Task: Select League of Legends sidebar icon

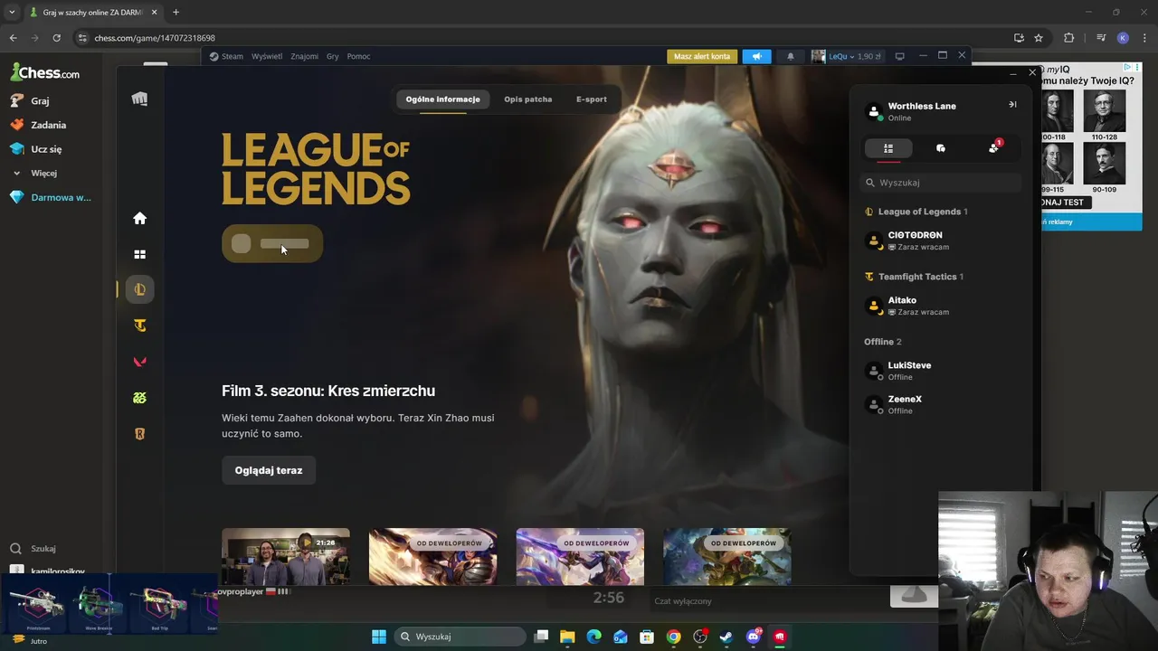Action: (139, 289)
